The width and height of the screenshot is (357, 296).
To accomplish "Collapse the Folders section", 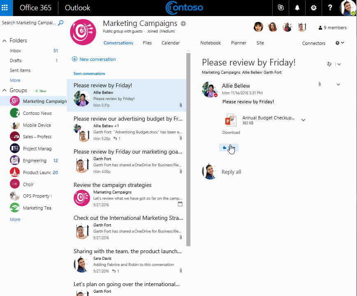I will pyautogui.click(x=5, y=41).
